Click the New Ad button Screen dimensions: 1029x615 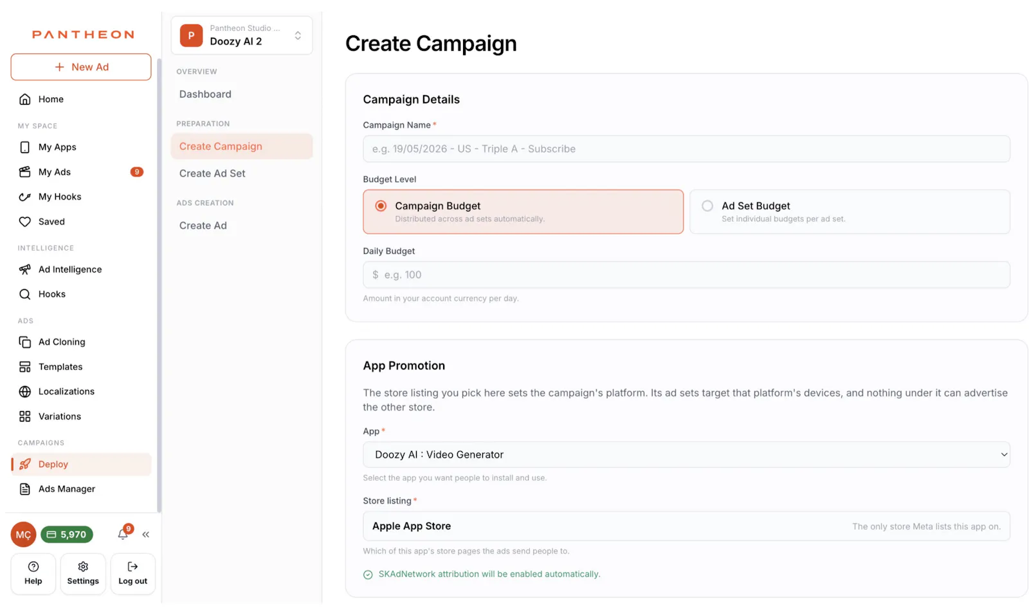[x=81, y=67]
